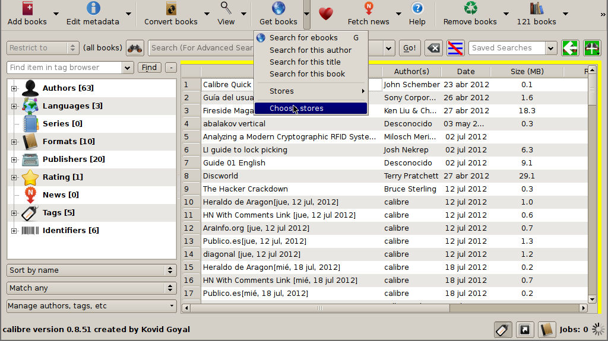Toggle the tag browser icon in status bar
Image resolution: width=608 pixels, height=341 pixels.
(x=502, y=330)
